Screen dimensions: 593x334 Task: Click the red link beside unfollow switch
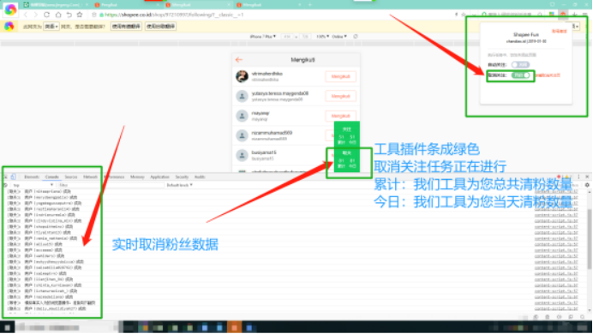click(x=548, y=75)
